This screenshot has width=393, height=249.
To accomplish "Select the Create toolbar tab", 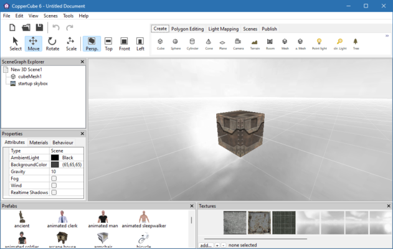I will [160, 29].
